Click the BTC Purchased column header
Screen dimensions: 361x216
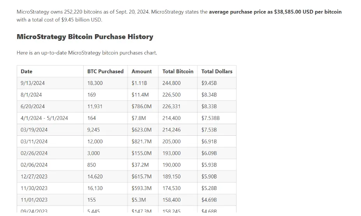click(x=105, y=71)
